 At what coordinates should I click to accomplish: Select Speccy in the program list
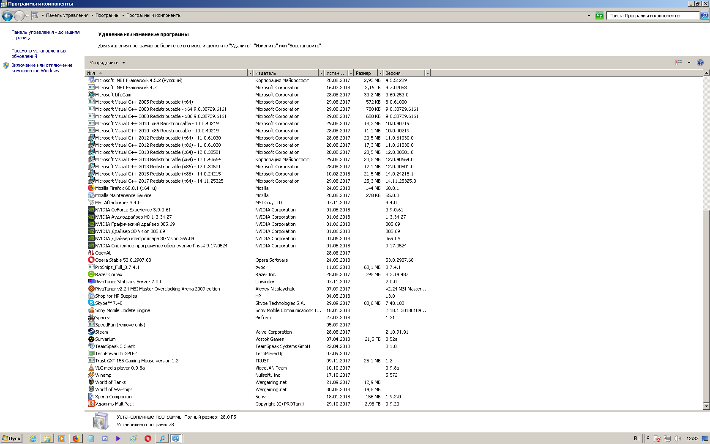coord(258,318)
